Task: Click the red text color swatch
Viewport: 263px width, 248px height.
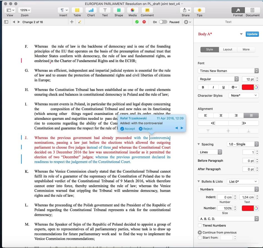Action: tap(248, 87)
